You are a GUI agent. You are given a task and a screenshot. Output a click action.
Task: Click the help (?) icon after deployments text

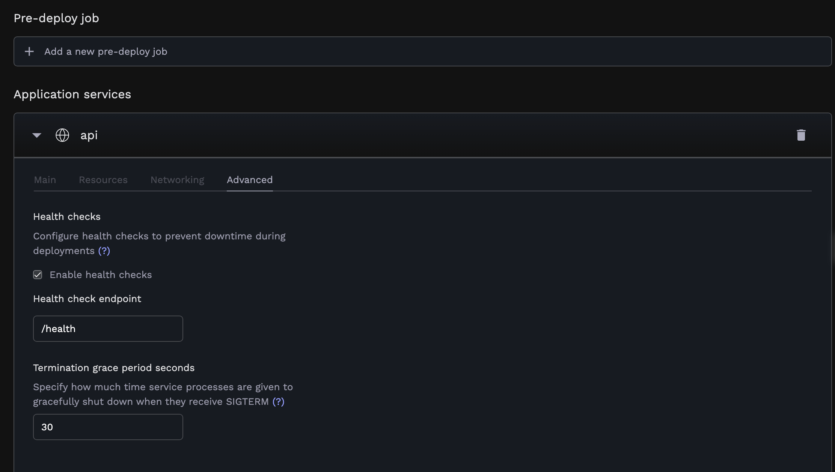point(104,251)
